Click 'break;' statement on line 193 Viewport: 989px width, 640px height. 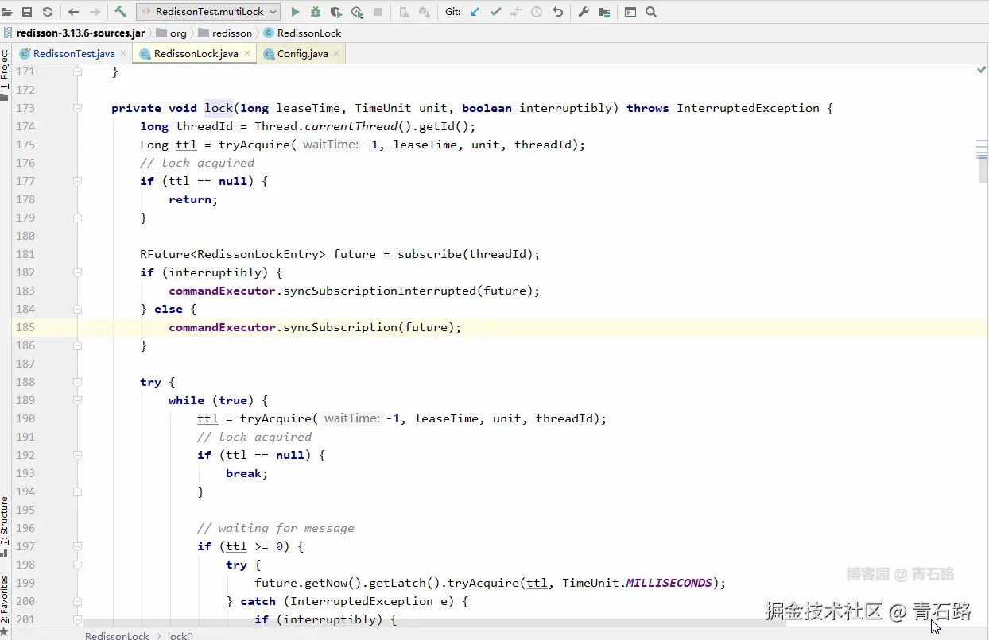pos(246,473)
